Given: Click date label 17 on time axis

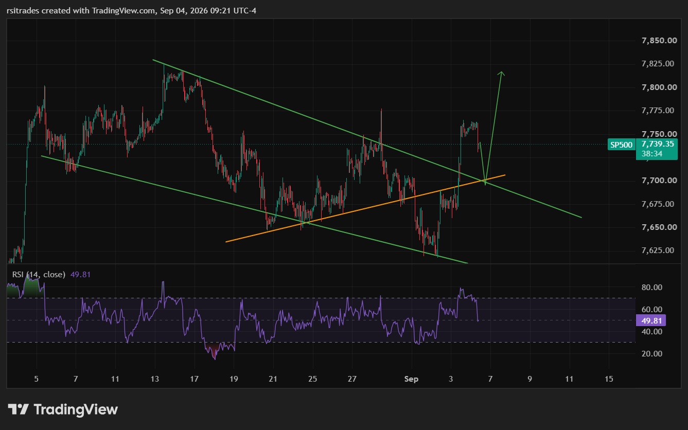Looking at the screenshot, I should tap(194, 379).
